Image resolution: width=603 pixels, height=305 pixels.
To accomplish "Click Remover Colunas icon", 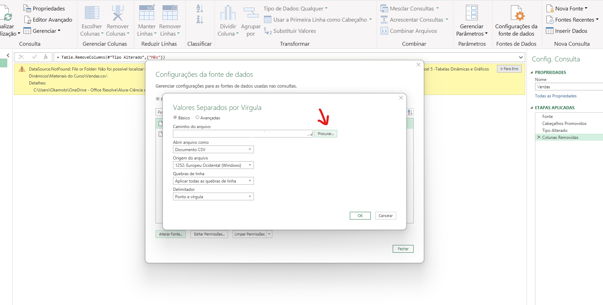I will (118, 13).
